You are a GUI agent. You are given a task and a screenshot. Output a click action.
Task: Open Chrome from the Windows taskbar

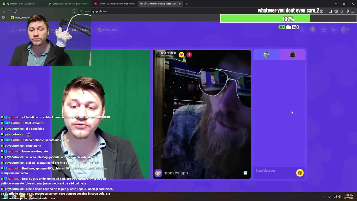click(14, 197)
